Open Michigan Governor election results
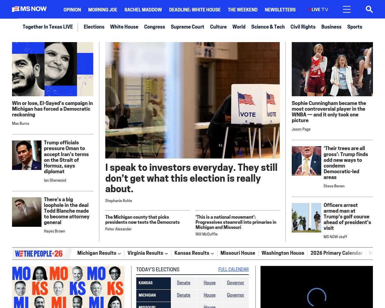This screenshot has width=385, height=308. click(x=236, y=295)
